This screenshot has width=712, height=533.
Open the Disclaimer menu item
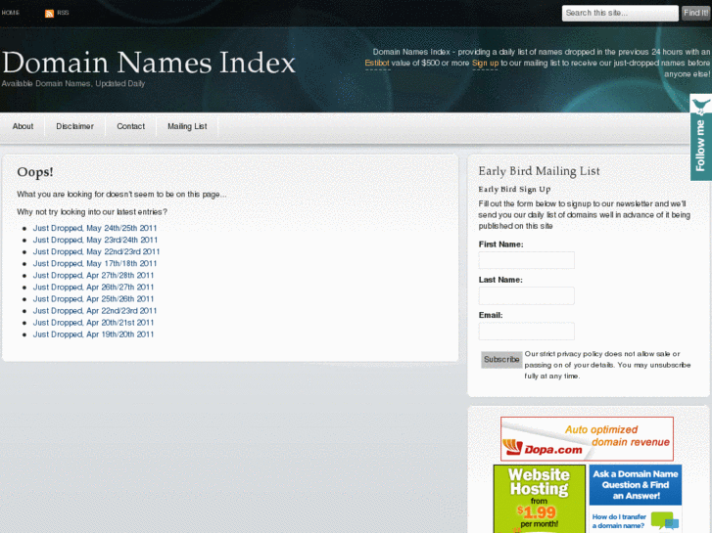(75, 126)
